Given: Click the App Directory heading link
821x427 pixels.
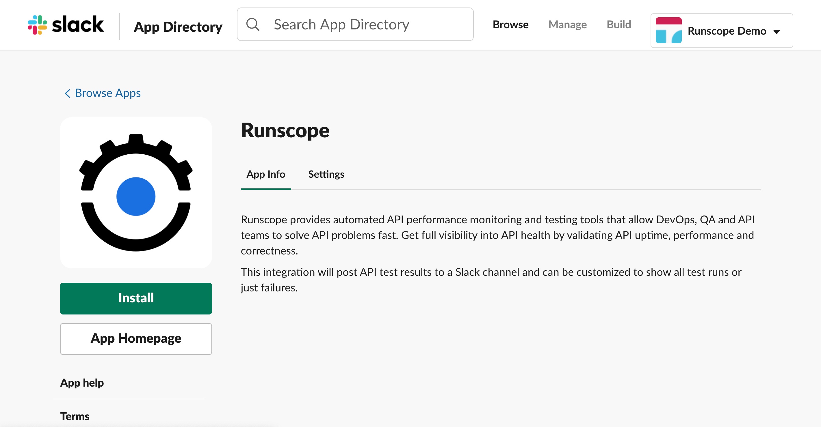Looking at the screenshot, I should pyautogui.click(x=178, y=27).
